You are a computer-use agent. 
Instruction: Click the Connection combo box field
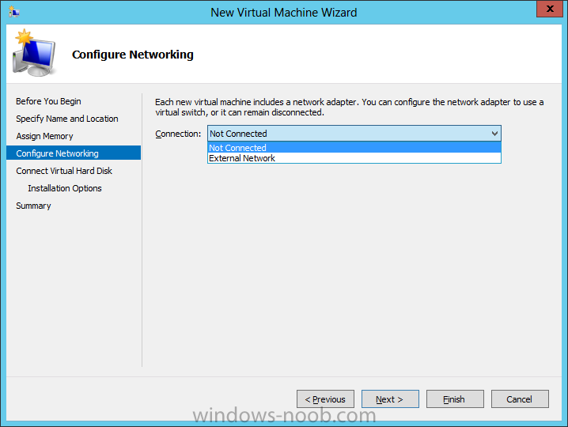[x=354, y=134]
